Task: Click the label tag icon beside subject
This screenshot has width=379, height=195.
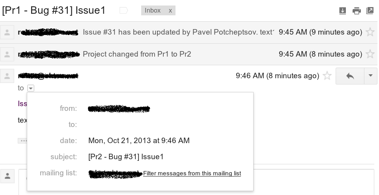Action: point(123,11)
